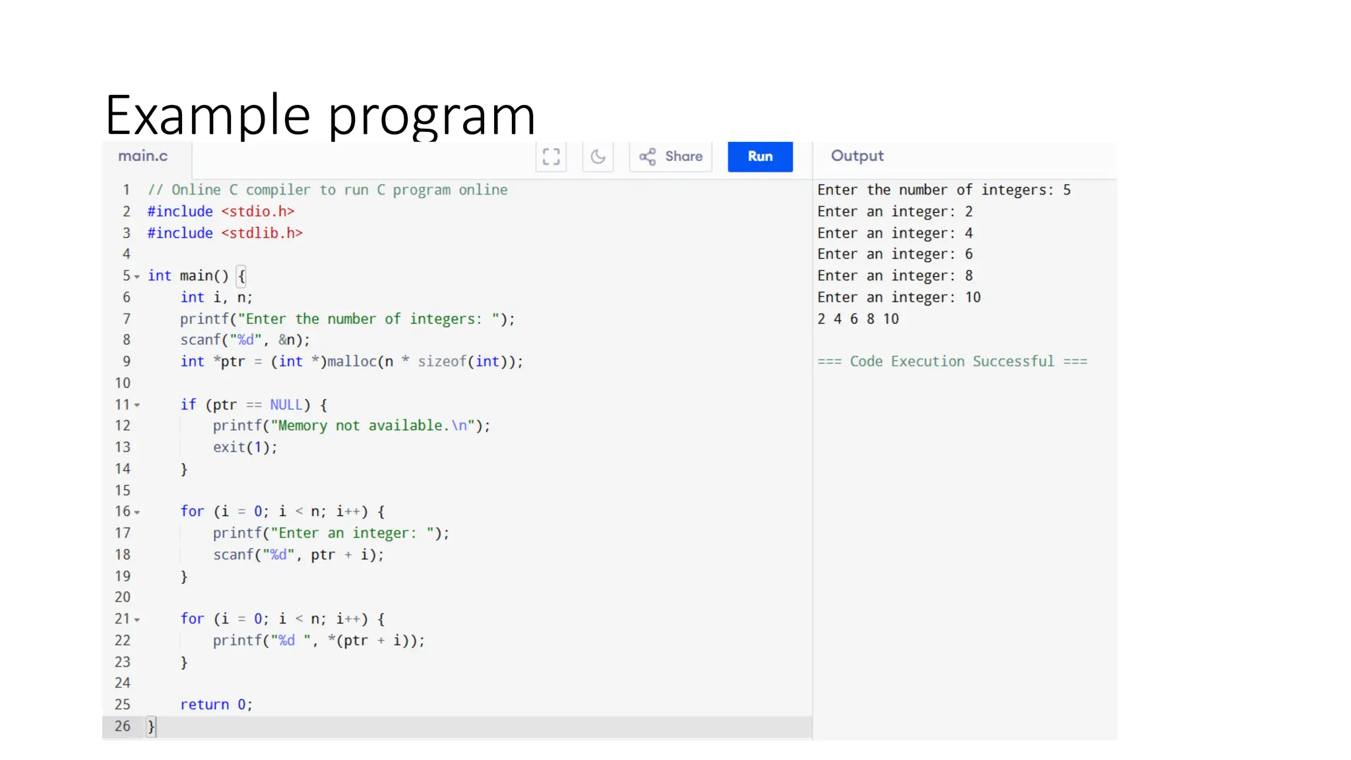Click the closing brace on line 26
Screen dimensions: 1351x760
(x=151, y=726)
